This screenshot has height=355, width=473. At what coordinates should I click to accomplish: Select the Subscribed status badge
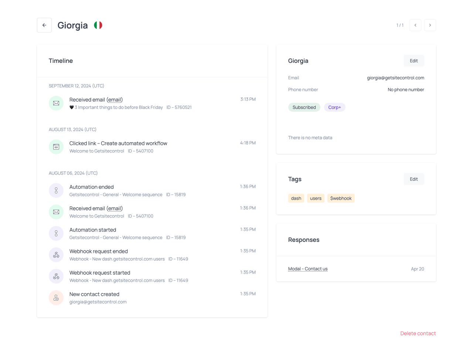(304, 107)
